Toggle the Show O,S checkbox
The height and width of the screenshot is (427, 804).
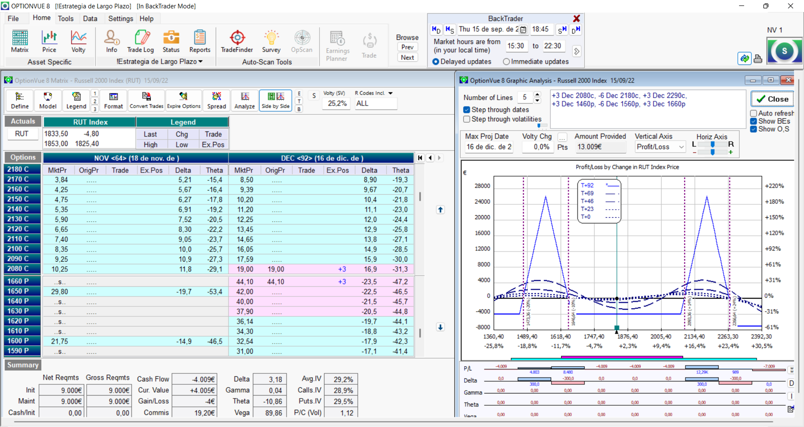754,129
